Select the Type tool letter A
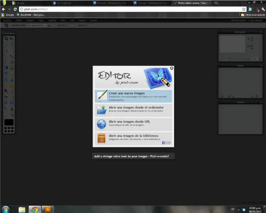 pos(11,109)
